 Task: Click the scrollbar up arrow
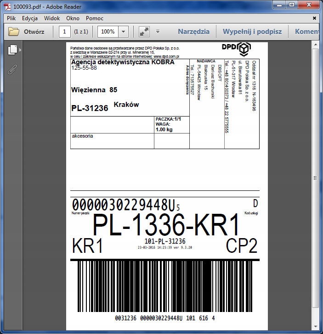click(316, 45)
